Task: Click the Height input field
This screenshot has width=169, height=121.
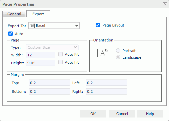Action: [41, 63]
